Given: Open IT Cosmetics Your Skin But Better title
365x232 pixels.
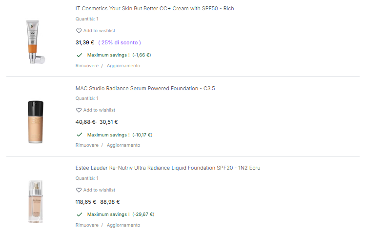Looking at the screenshot, I should (155, 9).
